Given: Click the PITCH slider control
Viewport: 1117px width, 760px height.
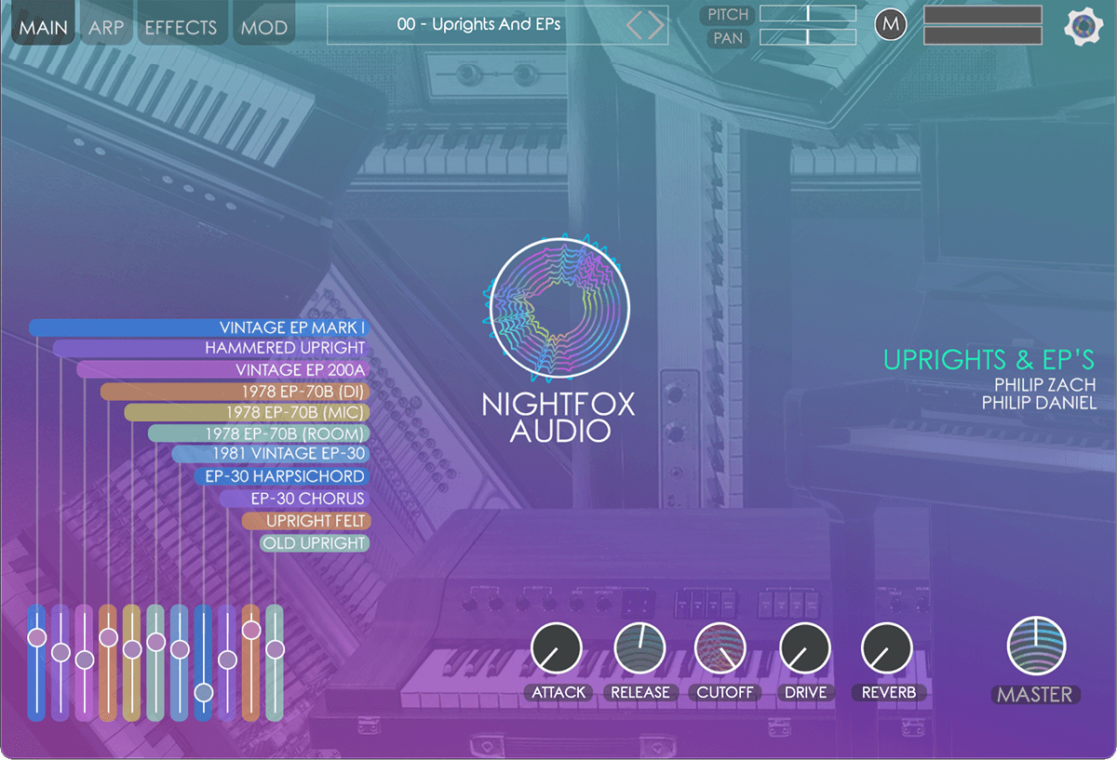Looking at the screenshot, I should 808,15.
